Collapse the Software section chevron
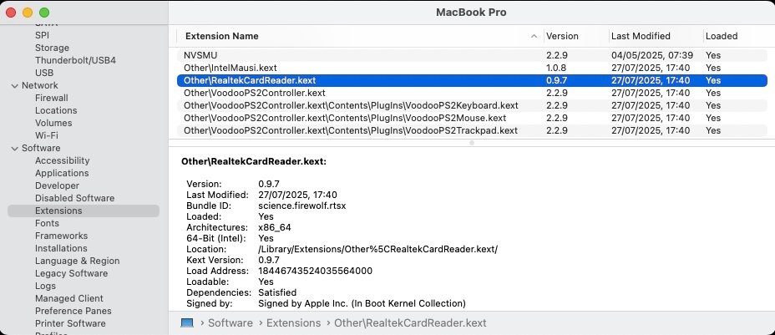Viewport: 775px width, 335px height. point(15,148)
